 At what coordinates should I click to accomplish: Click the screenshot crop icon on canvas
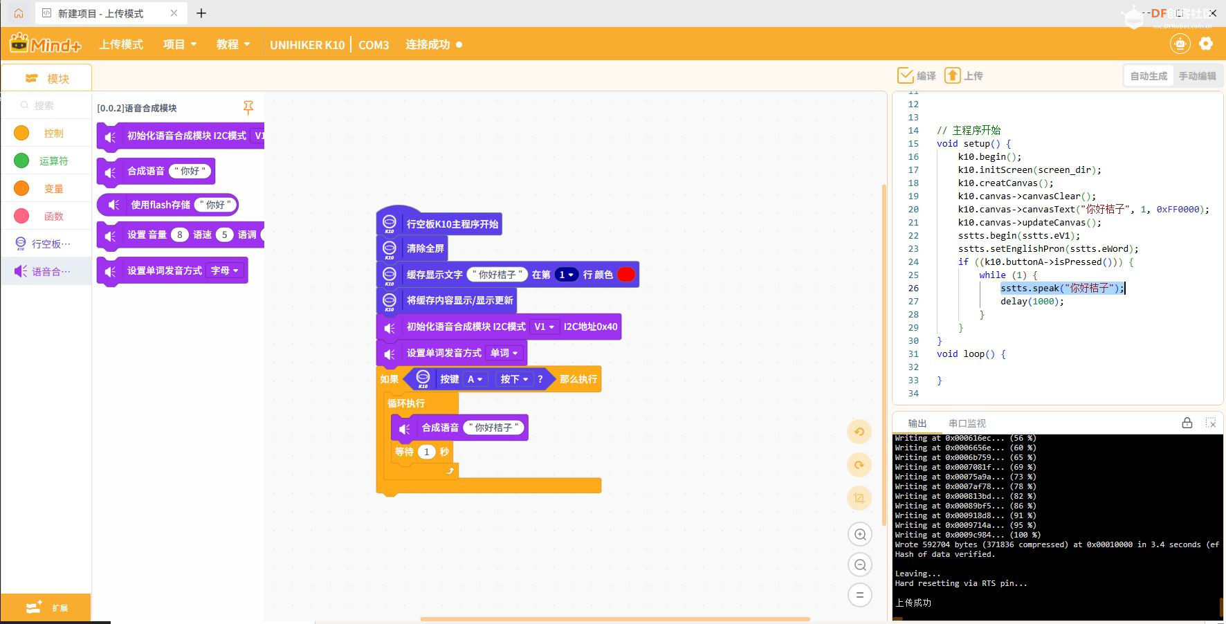[x=859, y=497]
